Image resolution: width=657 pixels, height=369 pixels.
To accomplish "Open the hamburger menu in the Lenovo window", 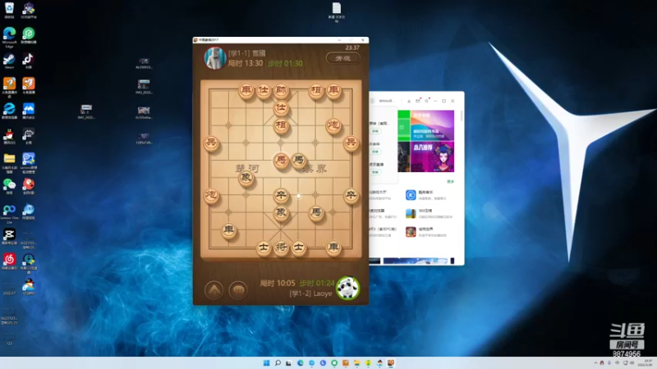I will click(426, 101).
